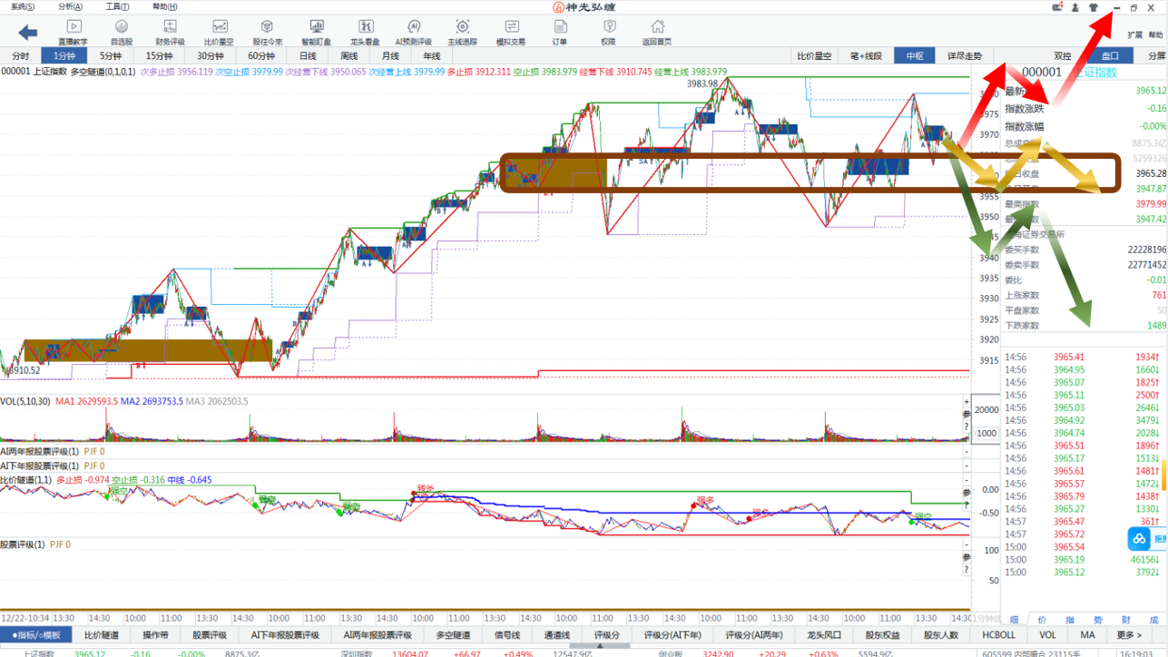The height and width of the screenshot is (657, 1168).
Task: Toggle the 笔+线段 chart overlay
Action: 866,56
